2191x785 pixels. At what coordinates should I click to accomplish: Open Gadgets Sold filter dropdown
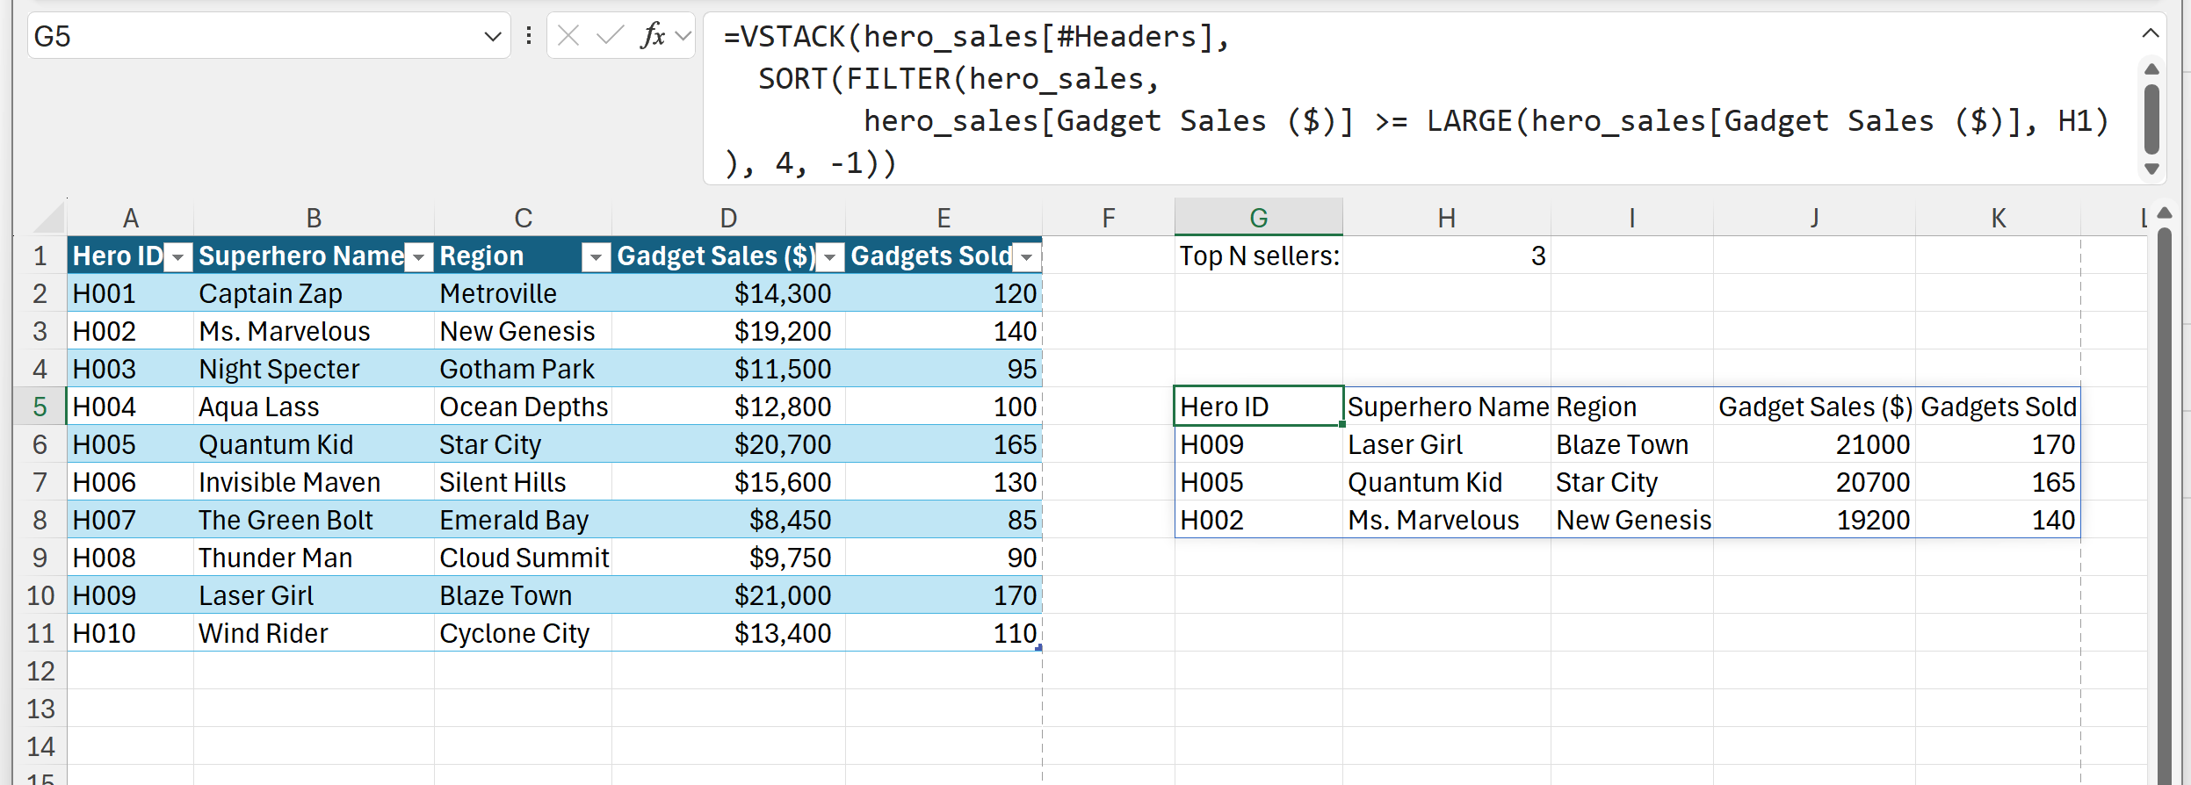pyautogui.click(x=1026, y=257)
